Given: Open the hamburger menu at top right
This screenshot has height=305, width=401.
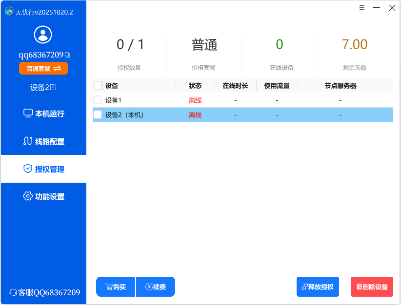Looking at the screenshot, I should (x=361, y=8).
